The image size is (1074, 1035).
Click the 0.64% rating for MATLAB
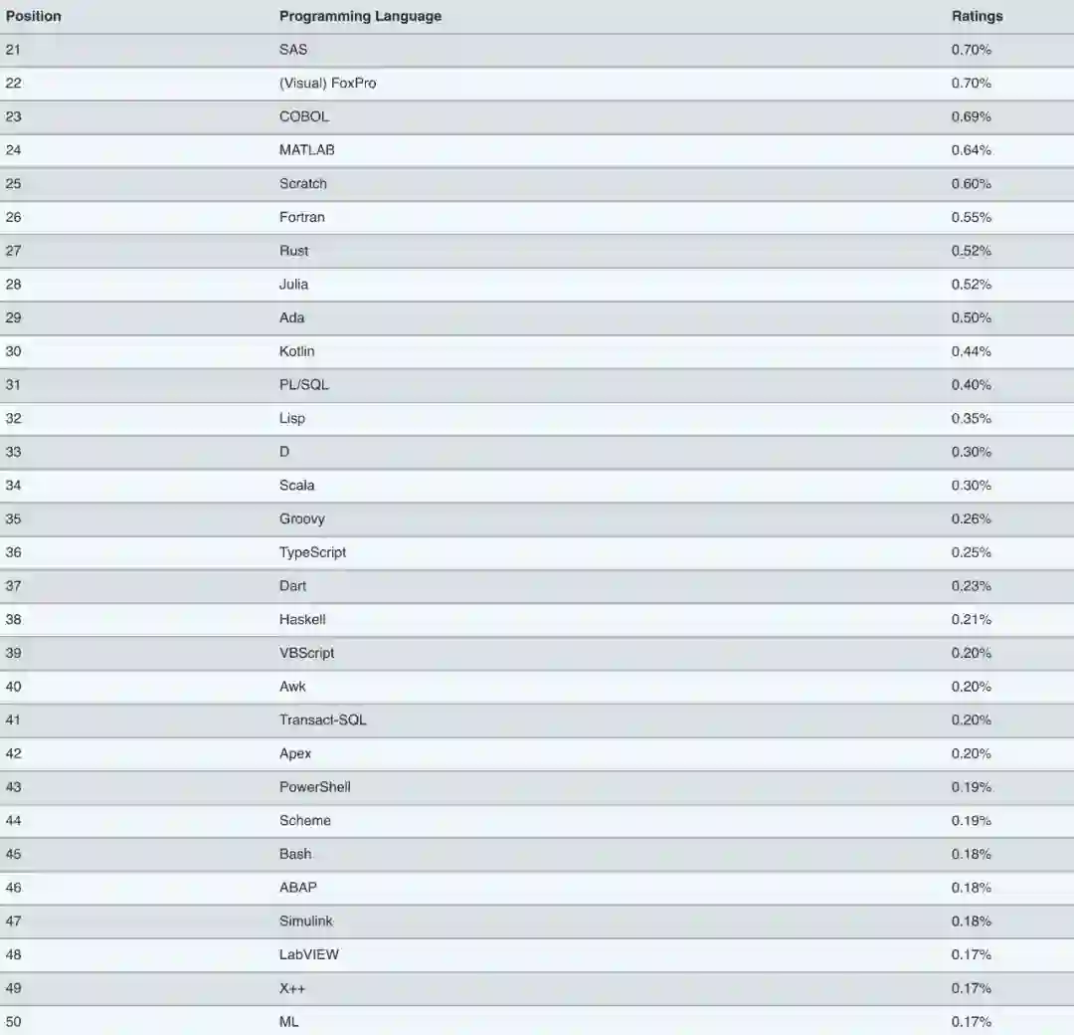pos(971,150)
